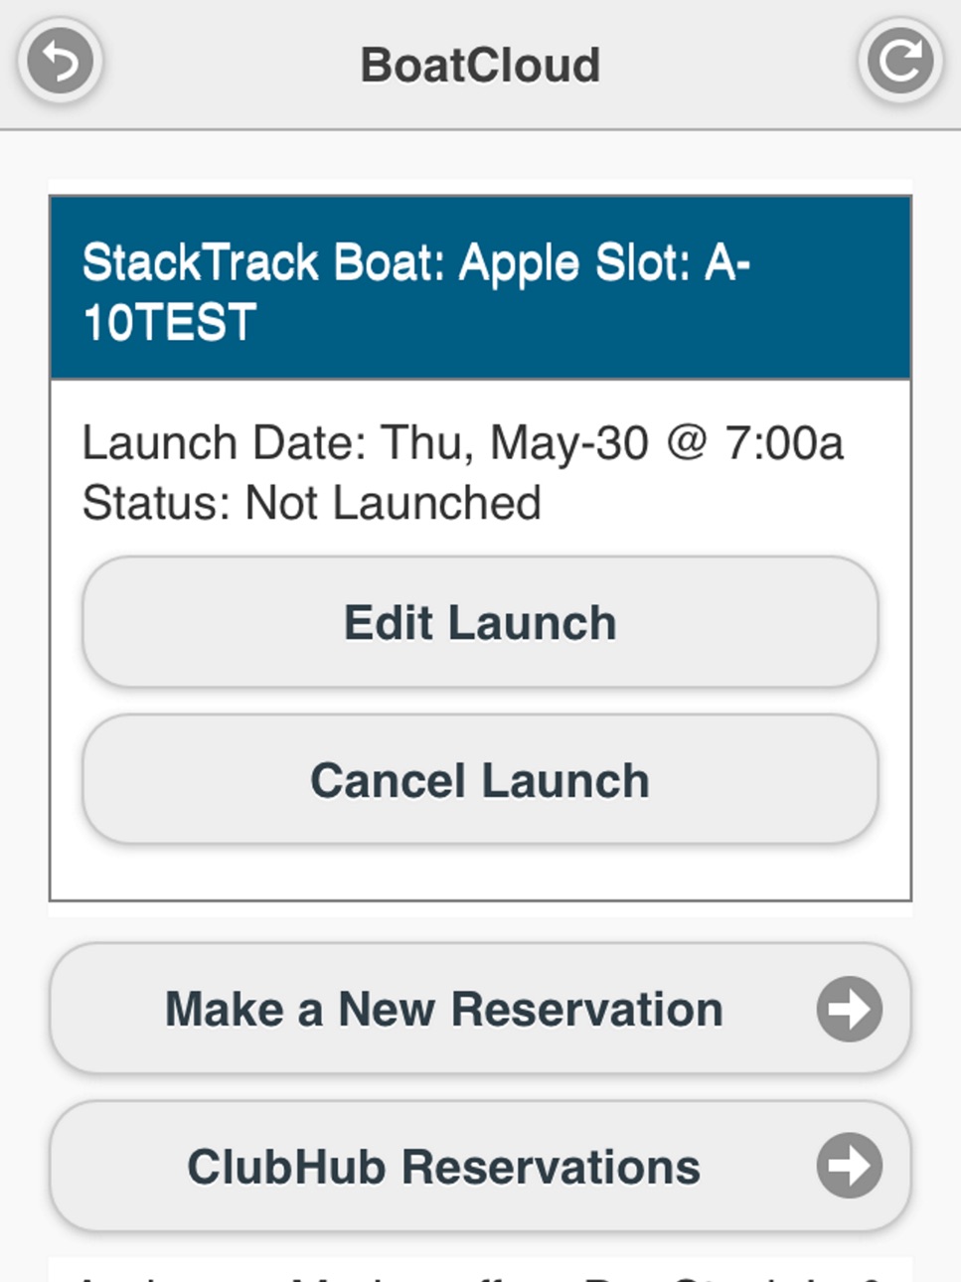Go to ClubHub Reservations
Viewport: 961px width, 1282px height.
tap(480, 1166)
